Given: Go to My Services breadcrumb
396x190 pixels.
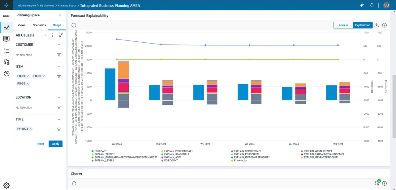Looking at the screenshot, I should (47, 6).
